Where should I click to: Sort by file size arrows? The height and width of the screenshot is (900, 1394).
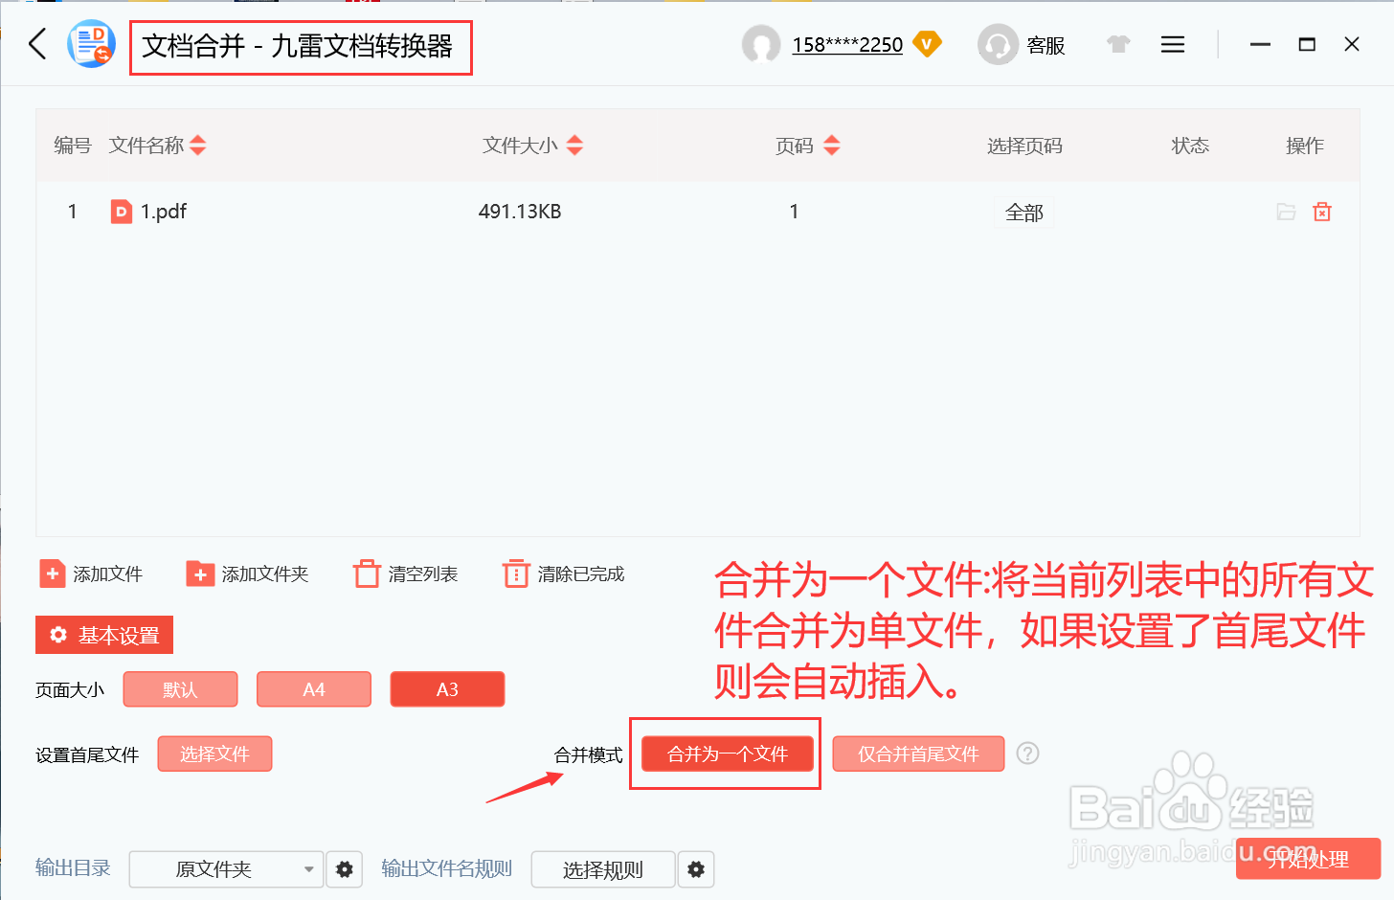pos(574,146)
